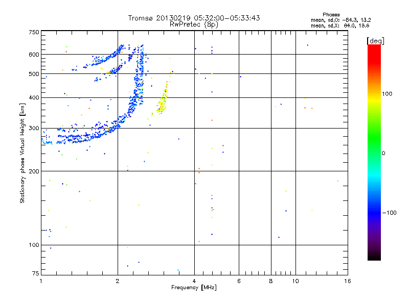Click the y-axis tick label '400'
The width and height of the screenshot is (409, 306).
[x=34, y=98]
